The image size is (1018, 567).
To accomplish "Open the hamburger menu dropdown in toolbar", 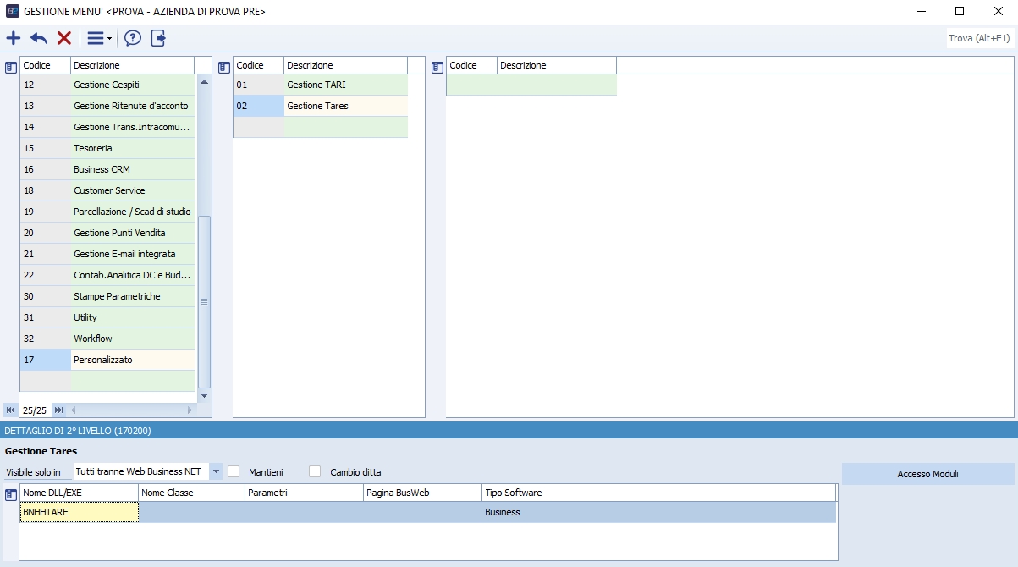I will [99, 38].
